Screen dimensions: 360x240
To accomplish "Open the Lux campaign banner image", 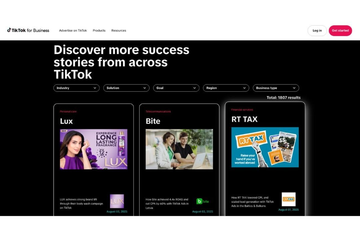I will click(94, 149).
